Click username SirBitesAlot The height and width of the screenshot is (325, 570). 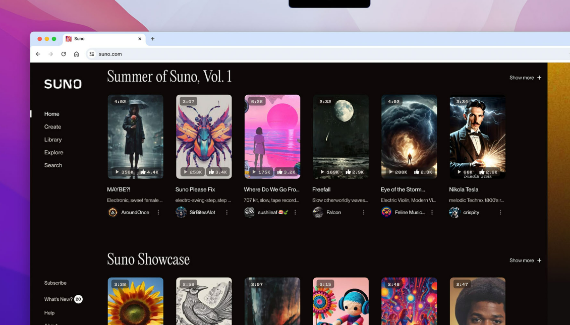[202, 213]
